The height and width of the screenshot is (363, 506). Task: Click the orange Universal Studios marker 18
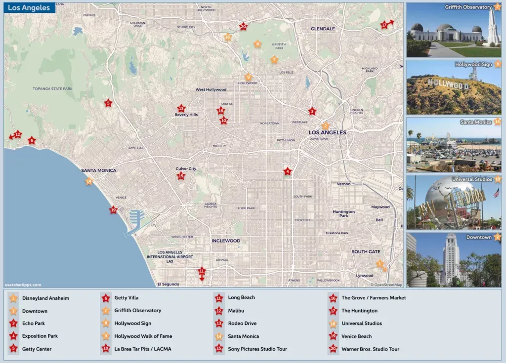click(227, 37)
